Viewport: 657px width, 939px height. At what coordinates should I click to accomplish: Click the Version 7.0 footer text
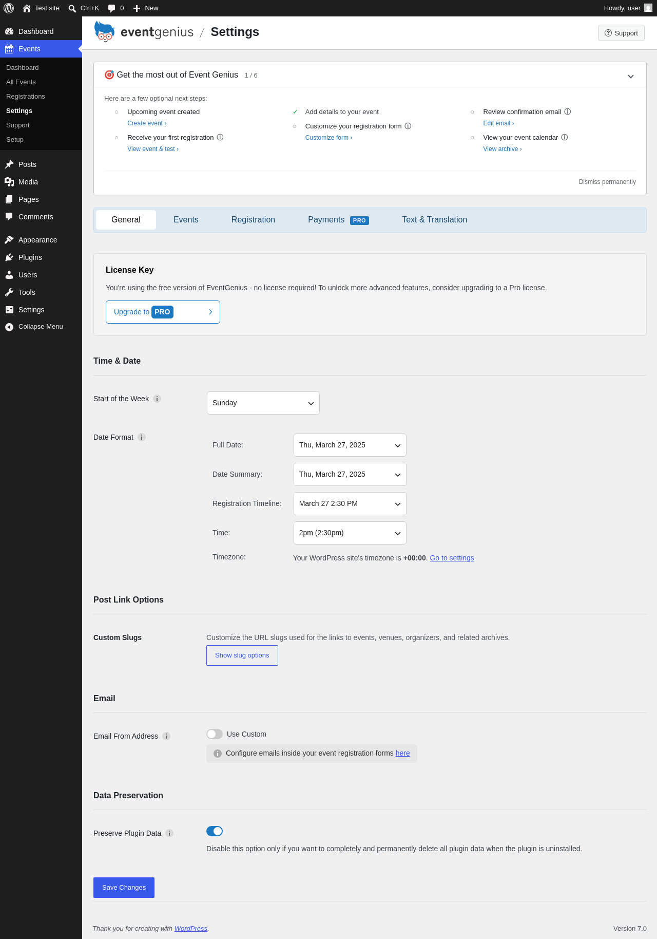coord(630,929)
